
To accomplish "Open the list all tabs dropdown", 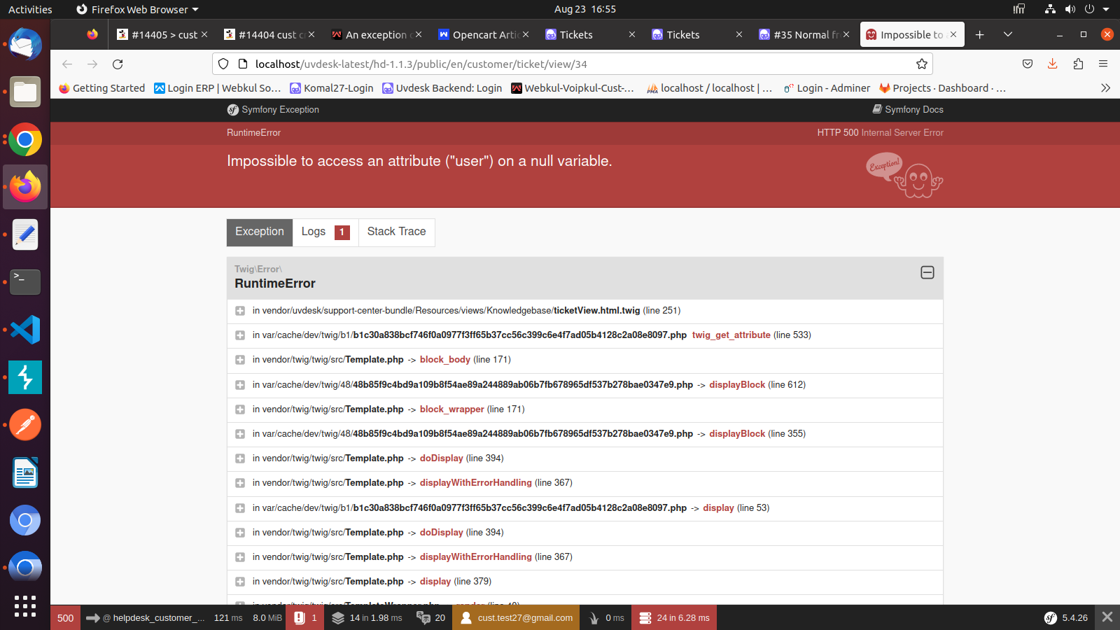I will click(1007, 34).
